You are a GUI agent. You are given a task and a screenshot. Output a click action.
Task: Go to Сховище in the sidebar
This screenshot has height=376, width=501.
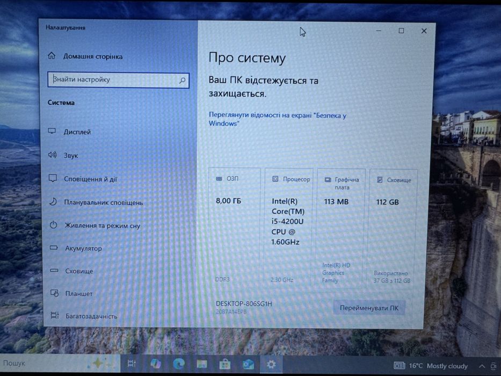click(x=79, y=271)
